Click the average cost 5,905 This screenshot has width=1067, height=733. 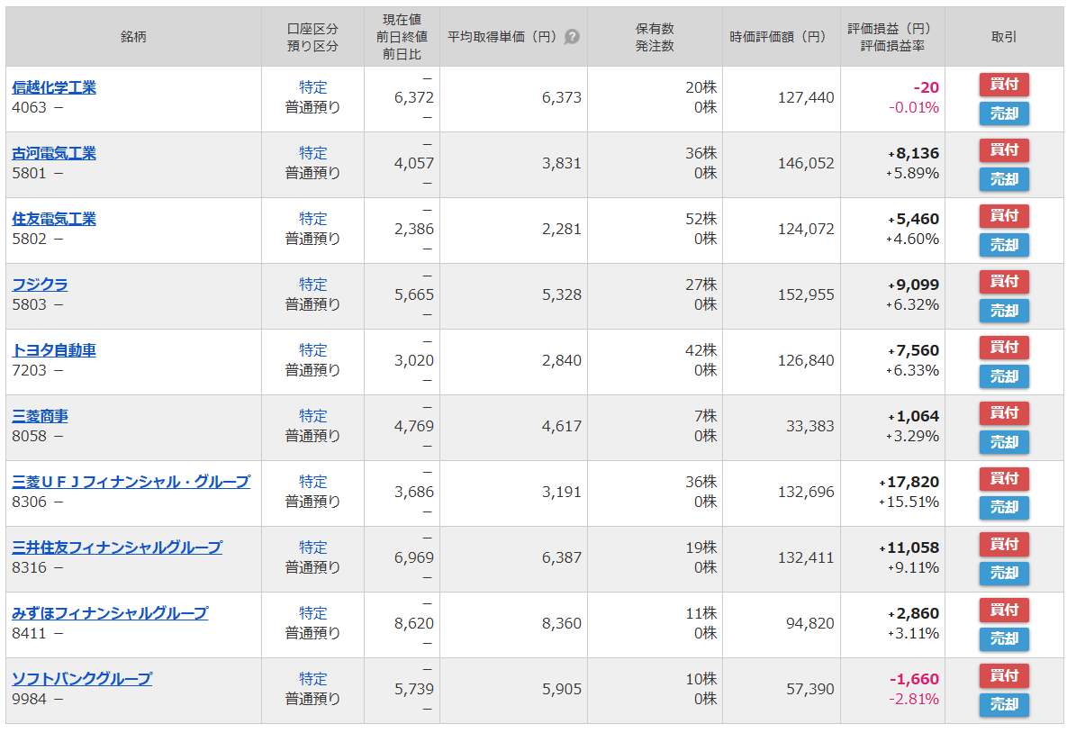coord(561,689)
